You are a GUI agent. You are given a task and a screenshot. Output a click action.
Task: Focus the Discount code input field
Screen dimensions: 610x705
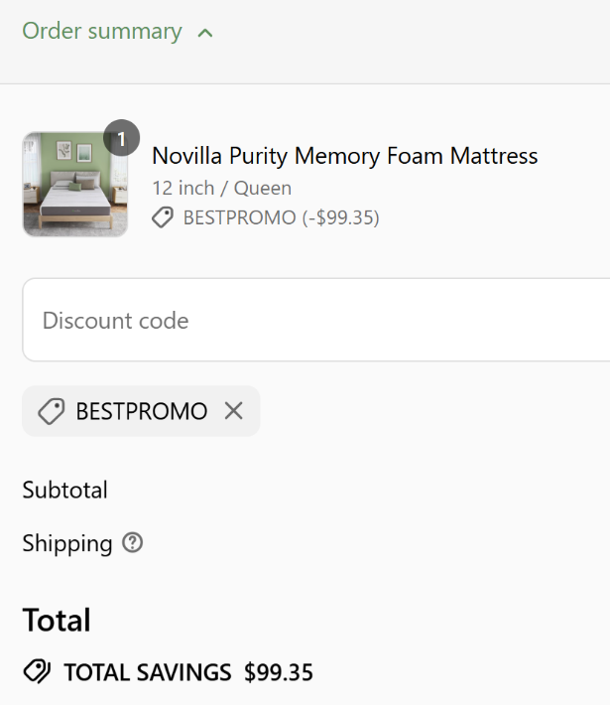[x=317, y=320]
